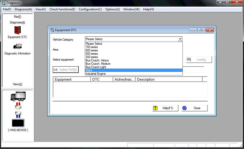Viewport: 244px width, 149px height.
Task: Choose 'Industrial Engine' from the list
Action: click(x=134, y=74)
